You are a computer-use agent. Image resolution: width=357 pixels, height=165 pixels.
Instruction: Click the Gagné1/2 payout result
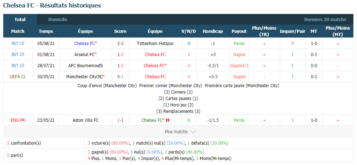(x=239, y=66)
